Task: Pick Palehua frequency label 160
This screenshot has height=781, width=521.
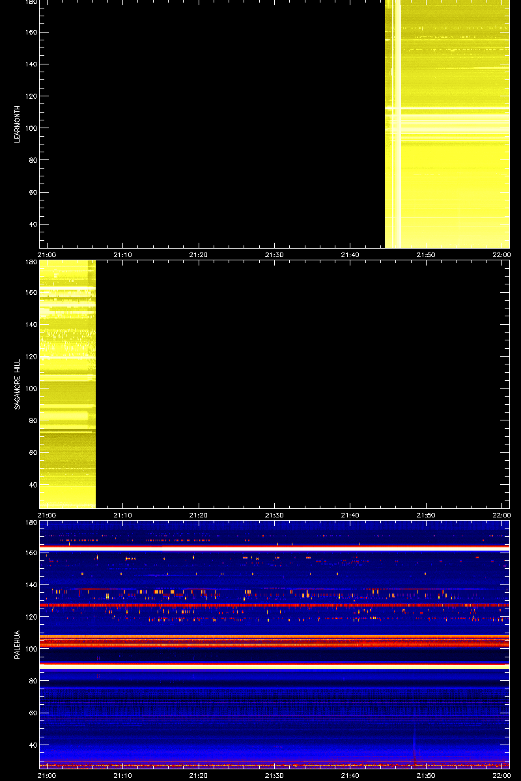Action: point(30,553)
